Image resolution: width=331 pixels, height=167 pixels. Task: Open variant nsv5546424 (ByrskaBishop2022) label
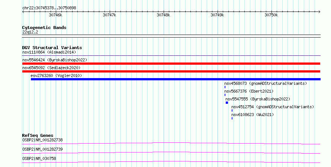tap(55, 60)
